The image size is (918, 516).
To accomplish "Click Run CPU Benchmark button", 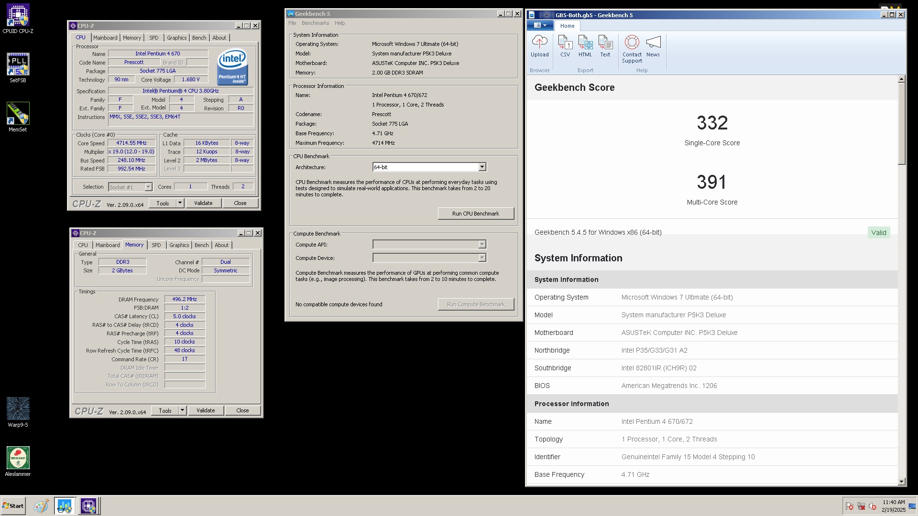I will [x=476, y=214].
